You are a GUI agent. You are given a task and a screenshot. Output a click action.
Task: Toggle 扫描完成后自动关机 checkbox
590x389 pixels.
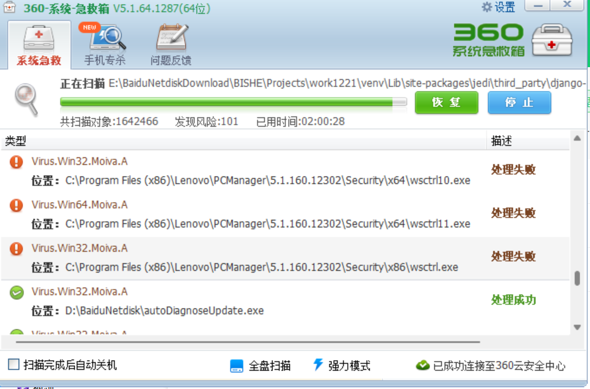click(x=14, y=364)
